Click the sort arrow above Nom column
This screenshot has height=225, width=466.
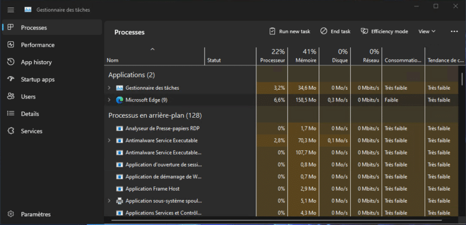(153, 50)
